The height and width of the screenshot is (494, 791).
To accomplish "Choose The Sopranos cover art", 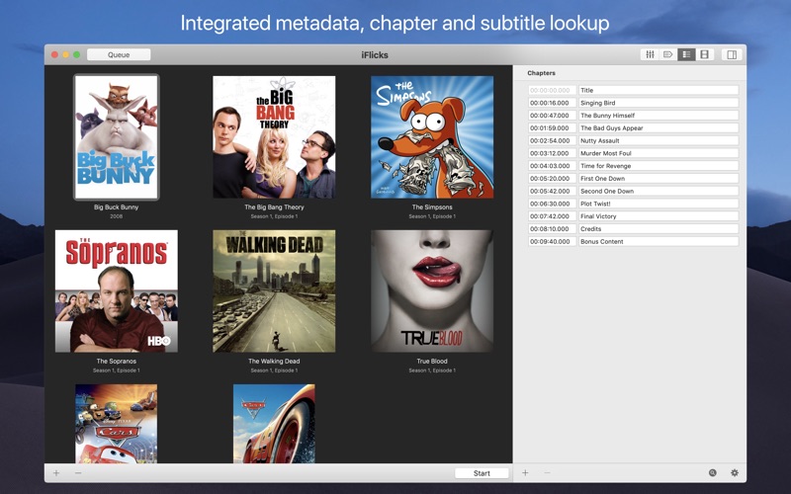I will (116, 290).
